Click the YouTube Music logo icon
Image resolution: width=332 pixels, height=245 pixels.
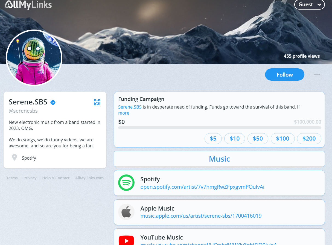126,240
